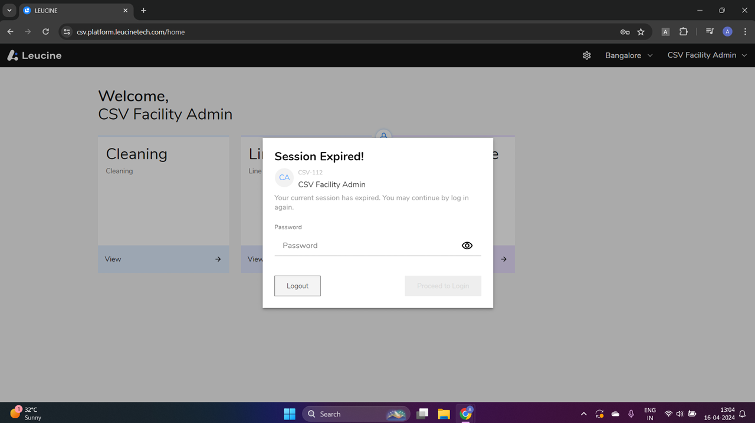Click Chrome icon on taskbar
The height and width of the screenshot is (423, 755).
466,414
